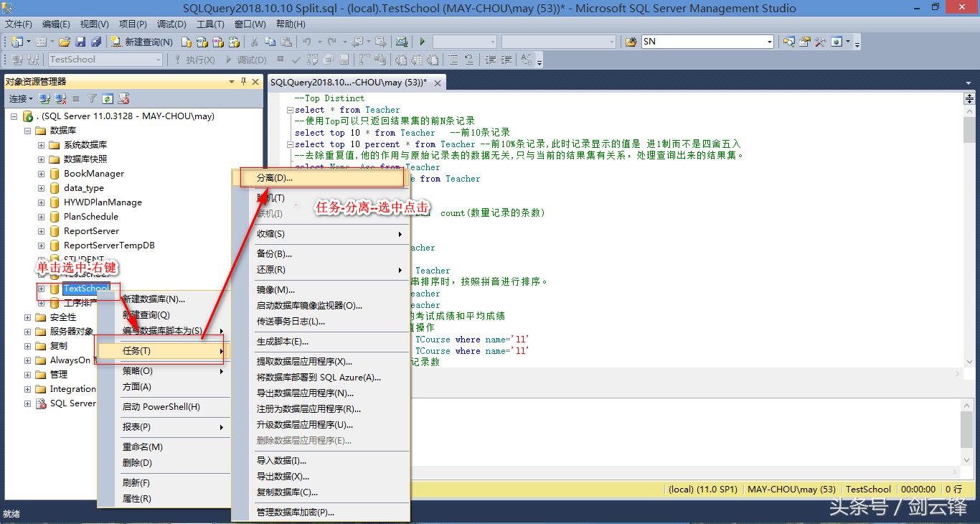Screen dimensions: 980x524
Task: Refresh the Object Explorer tree
Action: [107, 98]
